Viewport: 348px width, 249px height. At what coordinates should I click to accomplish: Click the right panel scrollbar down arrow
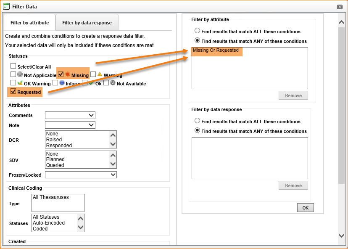coord(341,236)
